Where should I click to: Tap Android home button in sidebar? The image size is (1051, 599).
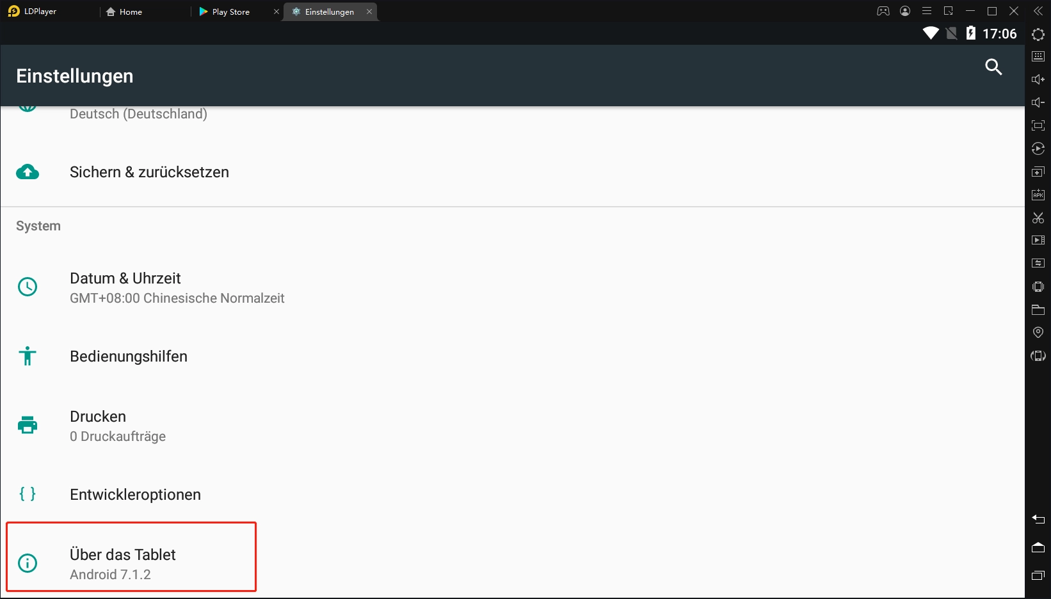click(1038, 547)
